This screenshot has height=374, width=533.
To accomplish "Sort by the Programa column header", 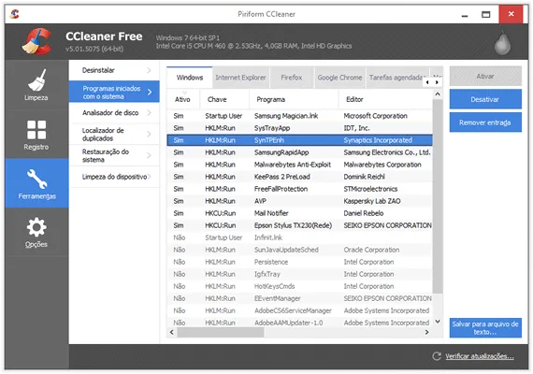I will click(x=294, y=99).
